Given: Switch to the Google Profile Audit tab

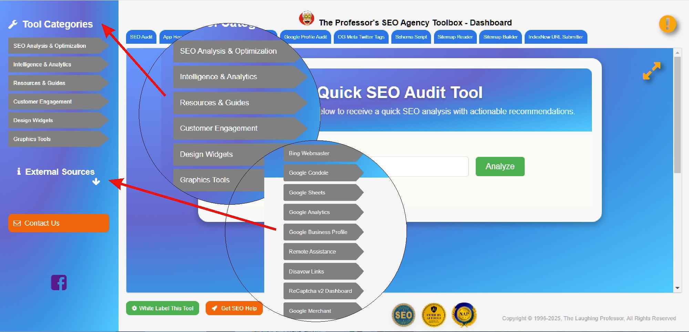Looking at the screenshot, I should click(x=305, y=37).
